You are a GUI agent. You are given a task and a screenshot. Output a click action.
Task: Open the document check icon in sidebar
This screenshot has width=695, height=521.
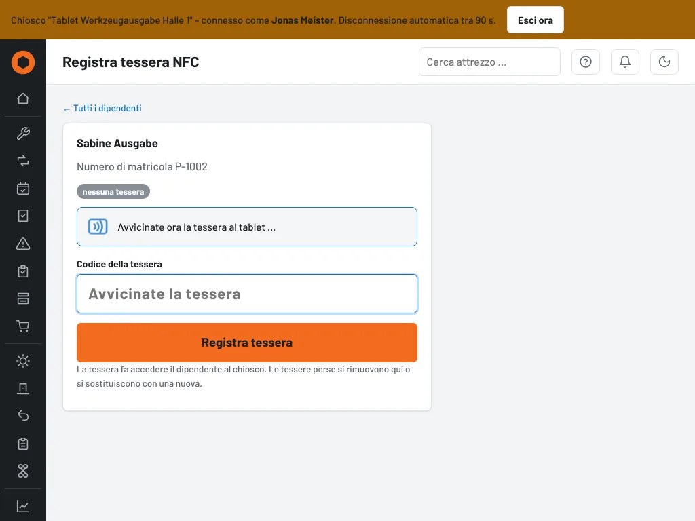click(x=23, y=216)
